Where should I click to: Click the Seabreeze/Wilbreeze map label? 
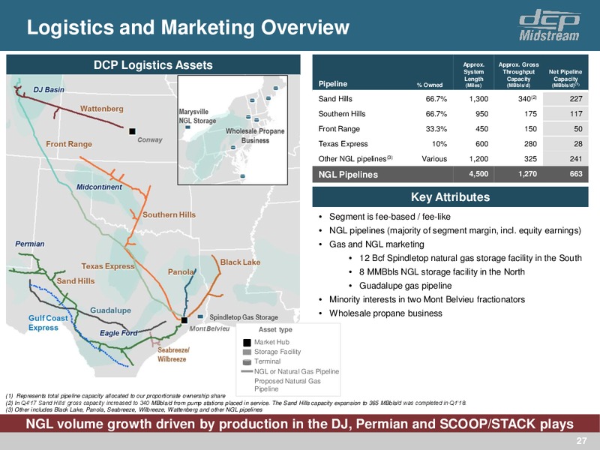[173, 354]
